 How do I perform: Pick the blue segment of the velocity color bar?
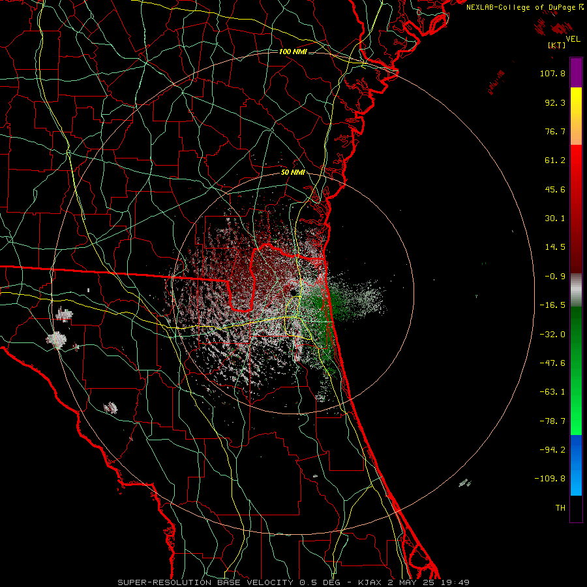coord(576,465)
